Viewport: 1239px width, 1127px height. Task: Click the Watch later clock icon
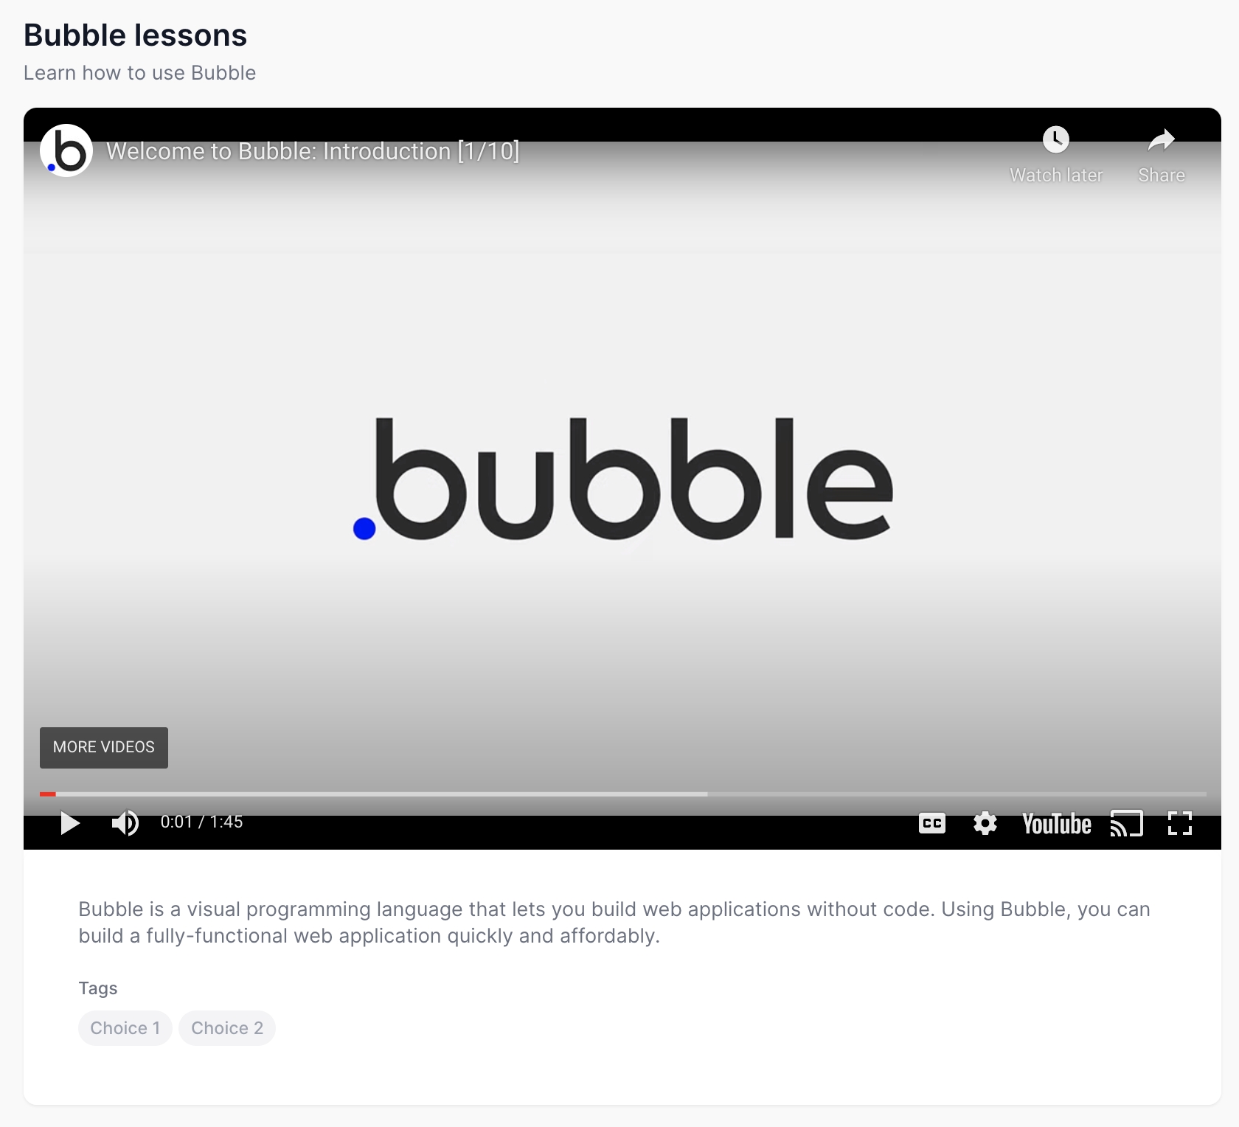click(x=1055, y=139)
